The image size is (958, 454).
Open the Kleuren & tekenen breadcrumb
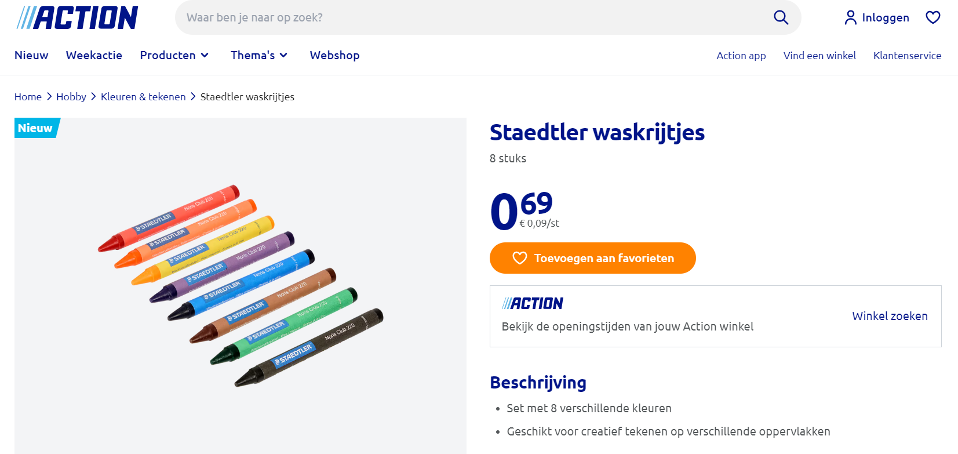tap(143, 97)
